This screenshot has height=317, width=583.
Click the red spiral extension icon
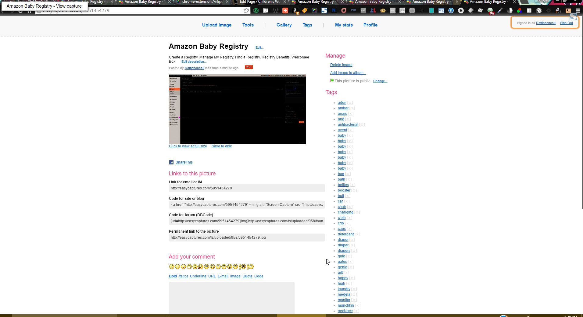(x=344, y=11)
